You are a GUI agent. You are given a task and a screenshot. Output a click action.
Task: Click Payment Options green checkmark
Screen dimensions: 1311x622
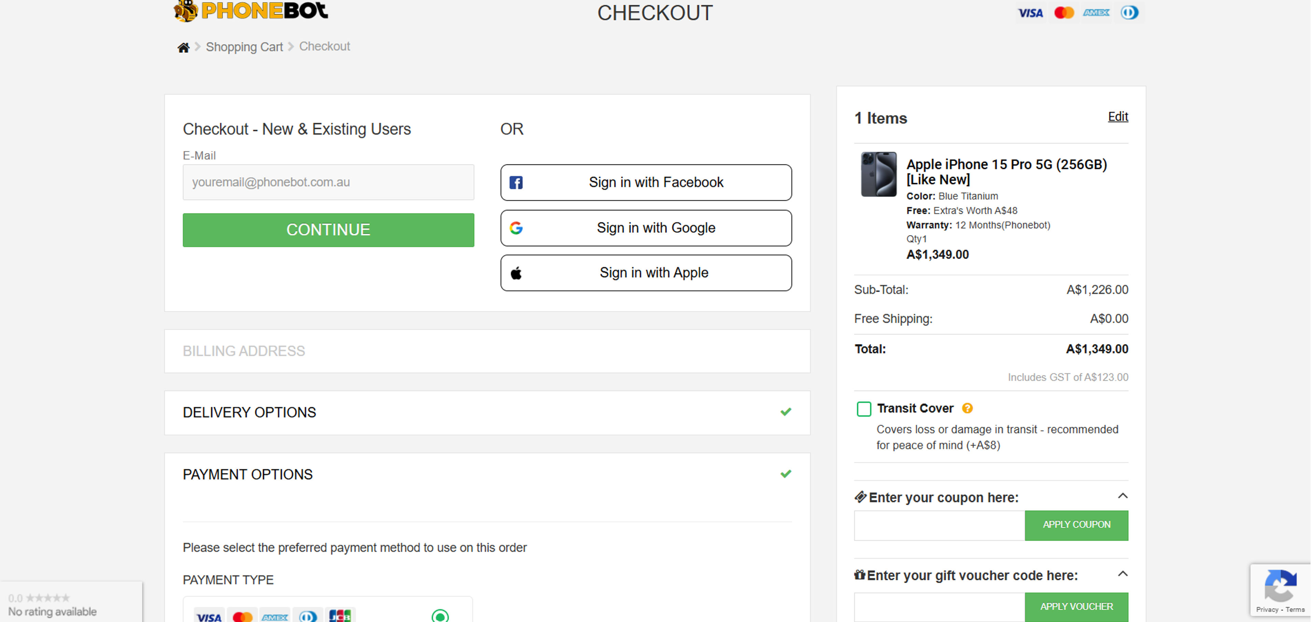(786, 473)
